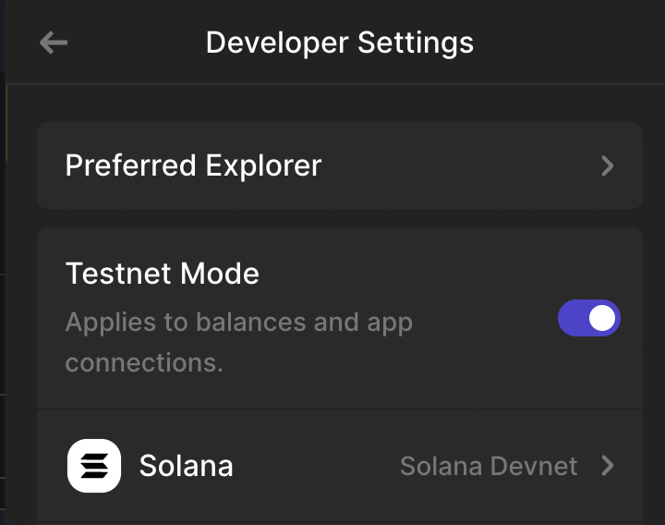
Task: Click the Solana label text
Action: click(187, 466)
